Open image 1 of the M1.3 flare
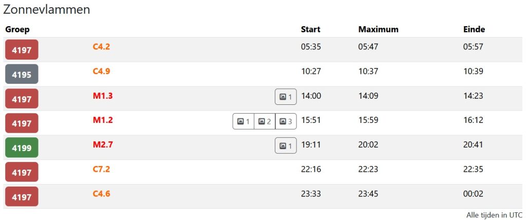Screen dimensions: 526x220 pos(286,97)
